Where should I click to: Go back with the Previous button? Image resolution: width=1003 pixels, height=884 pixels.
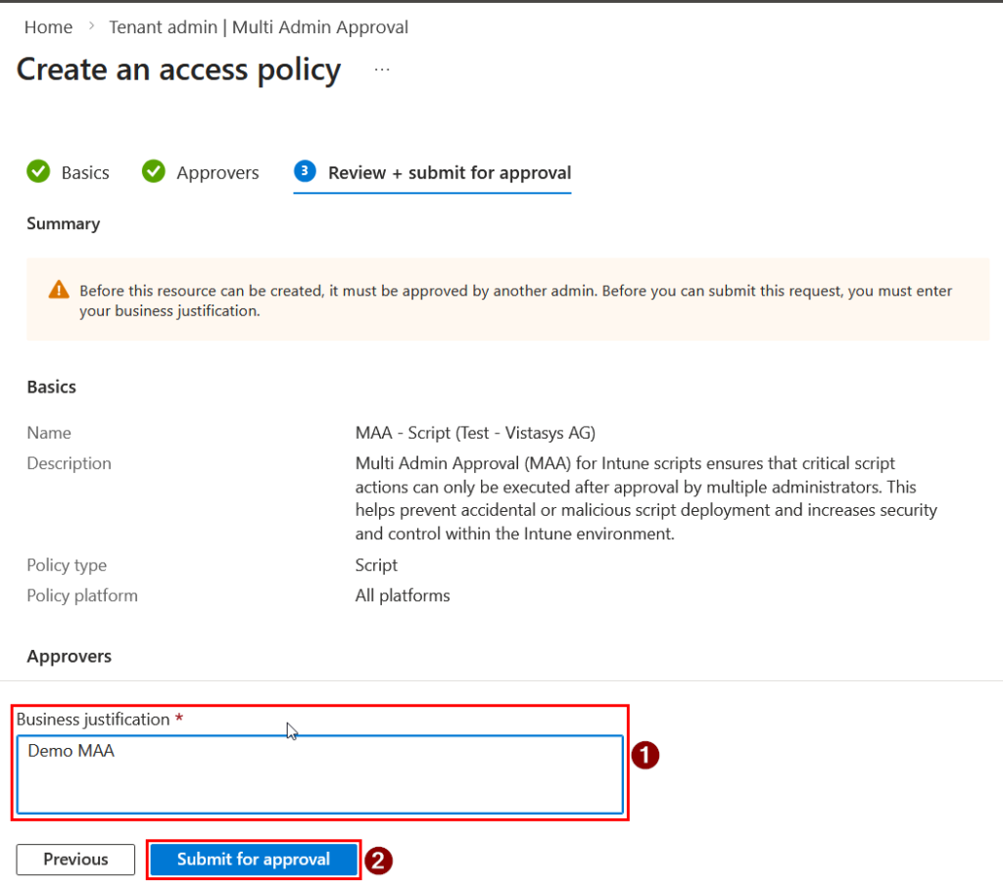[x=75, y=860]
